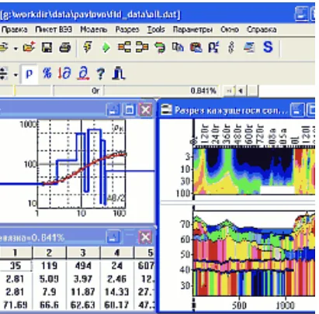319x314 pixels.
Task: Select table cell with value 119
Action: (49, 266)
